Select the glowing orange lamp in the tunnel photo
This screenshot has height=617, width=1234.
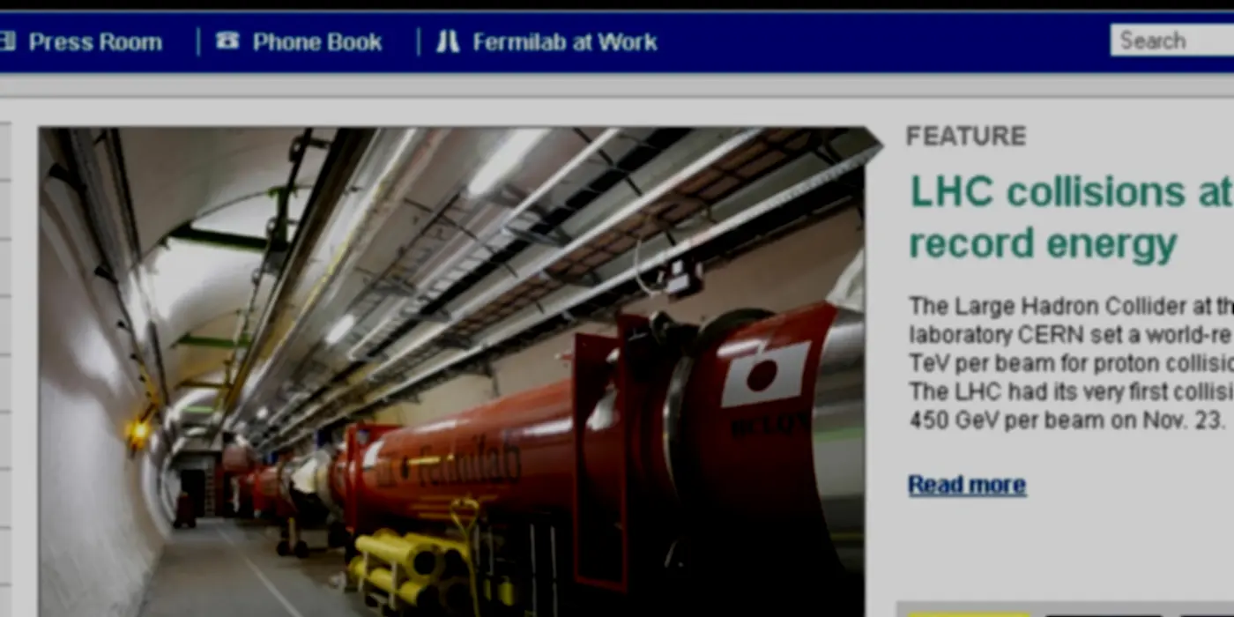click(138, 432)
